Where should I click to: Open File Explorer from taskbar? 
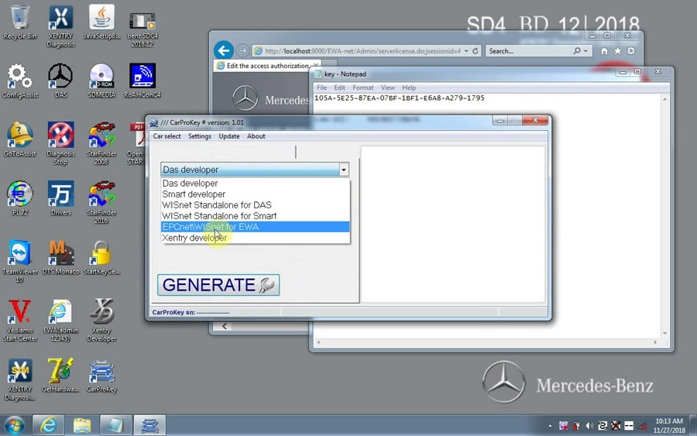pyautogui.click(x=82, y=425)
